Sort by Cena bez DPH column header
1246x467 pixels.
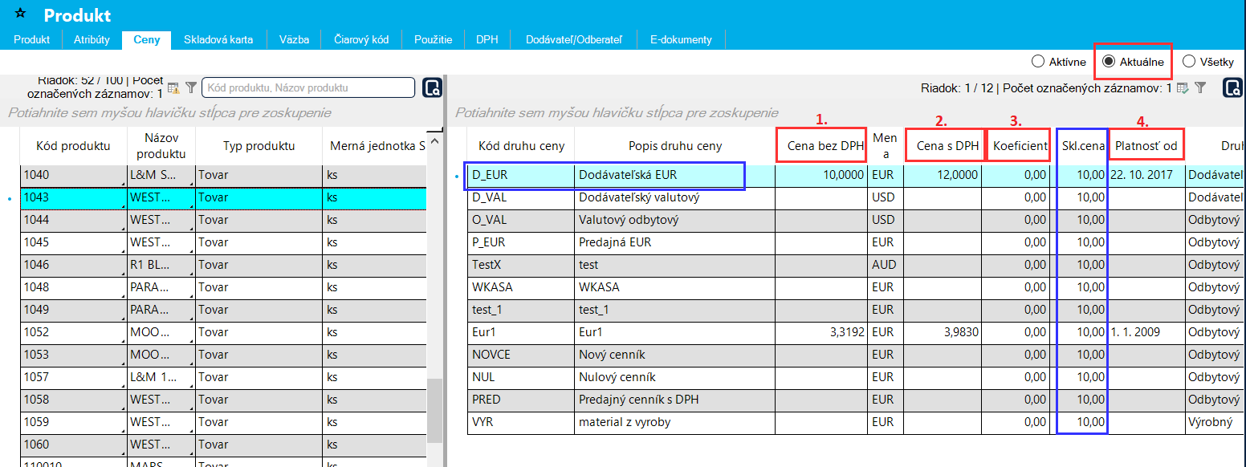click(820, 146)
